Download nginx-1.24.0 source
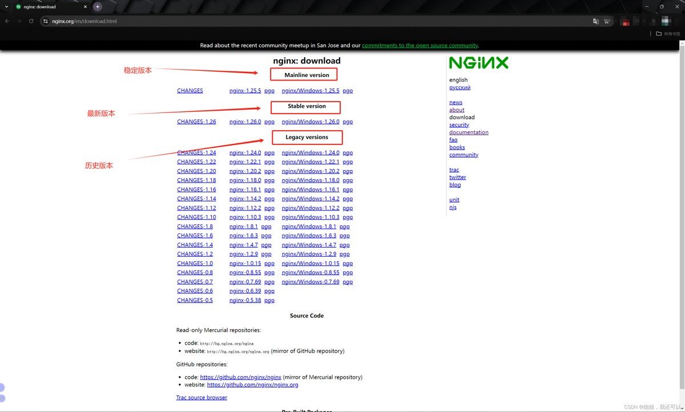The height and width of the screenshot is (412, 685). point(245,152)
